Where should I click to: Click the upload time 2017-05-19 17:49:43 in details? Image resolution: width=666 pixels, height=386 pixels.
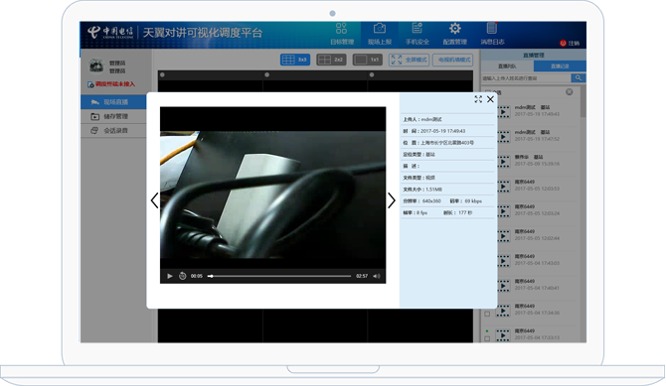(443, 131)
